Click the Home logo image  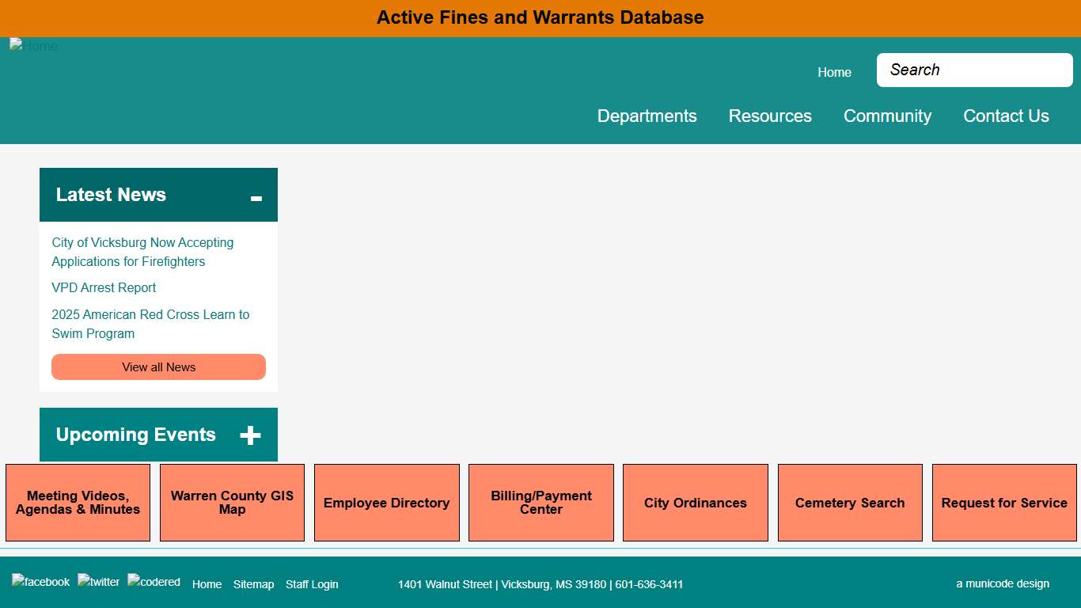(x=34, y=46)
